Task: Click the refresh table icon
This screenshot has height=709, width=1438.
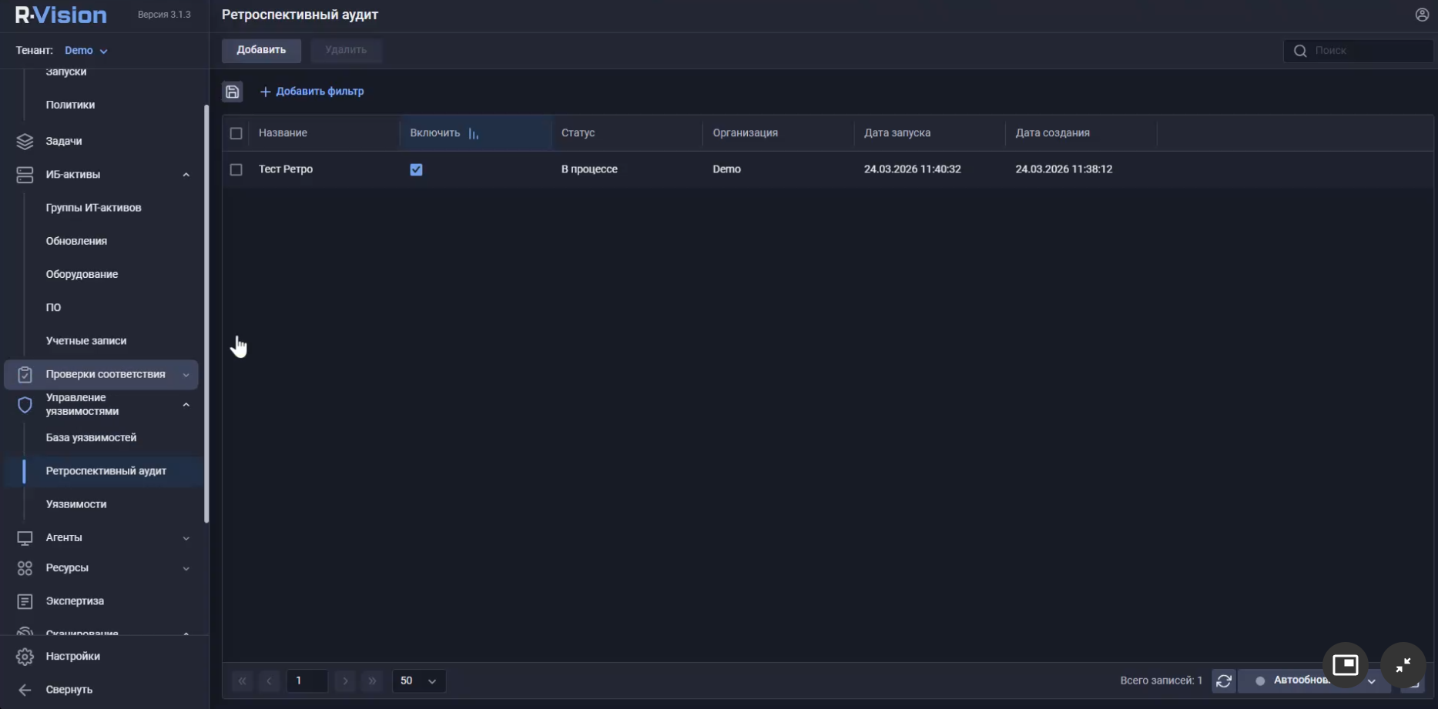Action: [x=1223, y=681]
